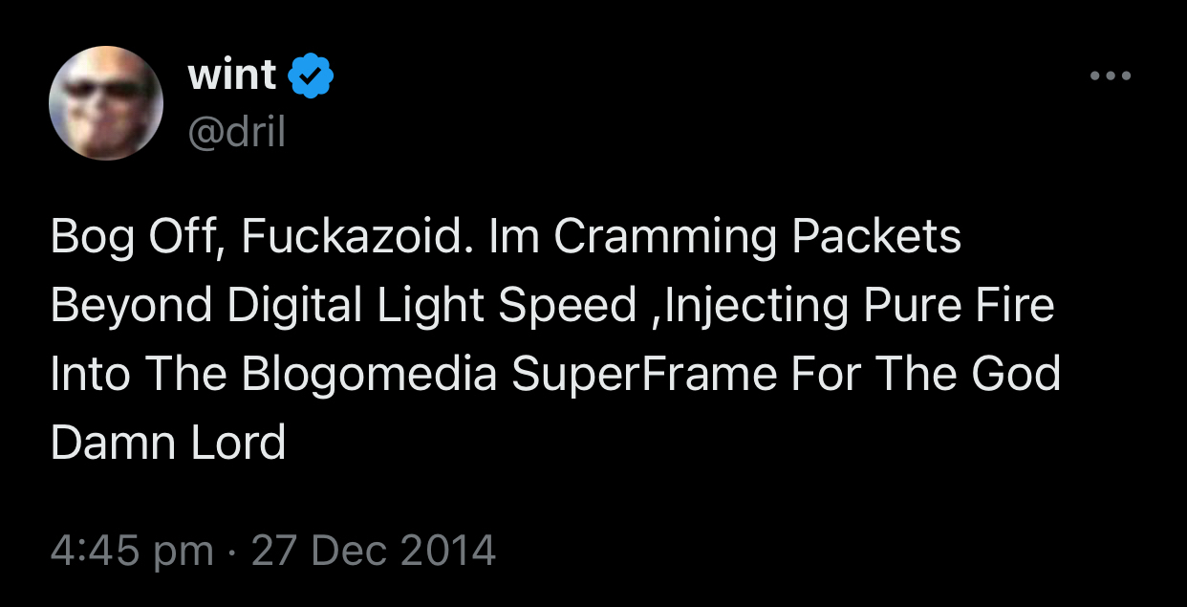1187x607 pixels.
Task: Click the word "God" in the tweet
Action: (x=1016, y=374)
